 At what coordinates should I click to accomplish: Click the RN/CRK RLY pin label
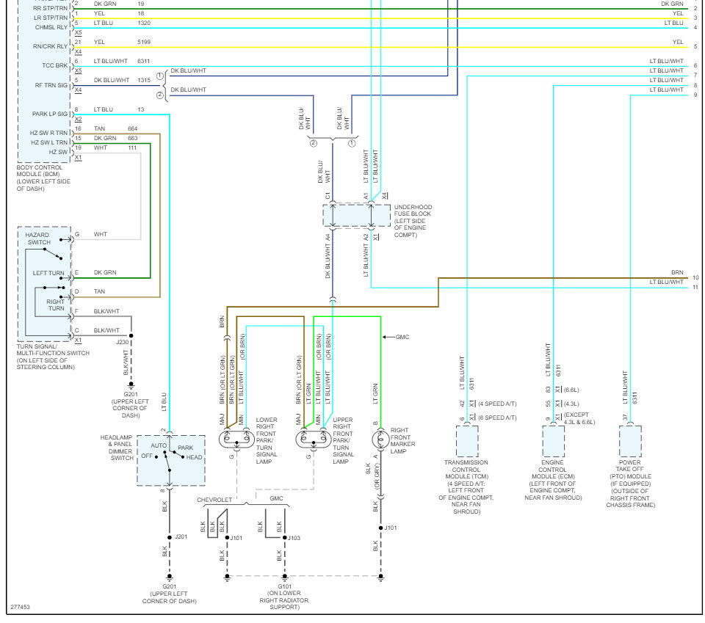(x=50, y=46)
